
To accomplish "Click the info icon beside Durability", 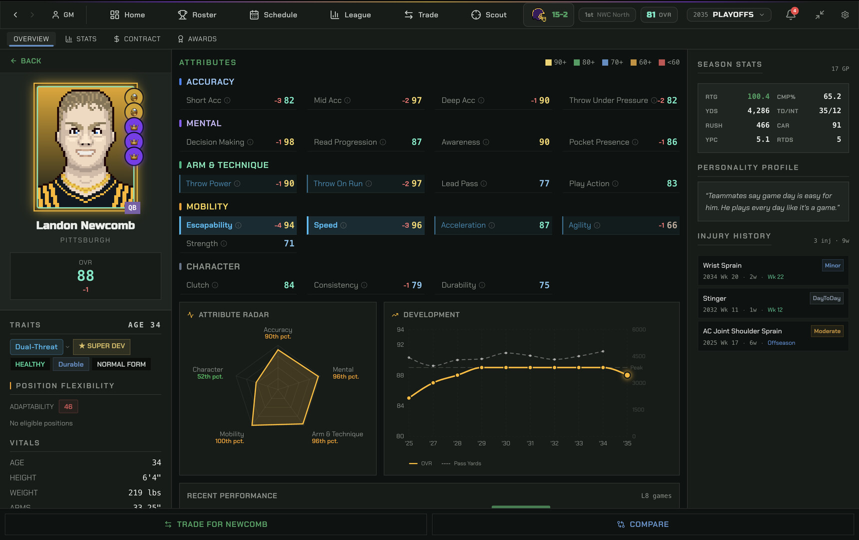I will 482,285.
